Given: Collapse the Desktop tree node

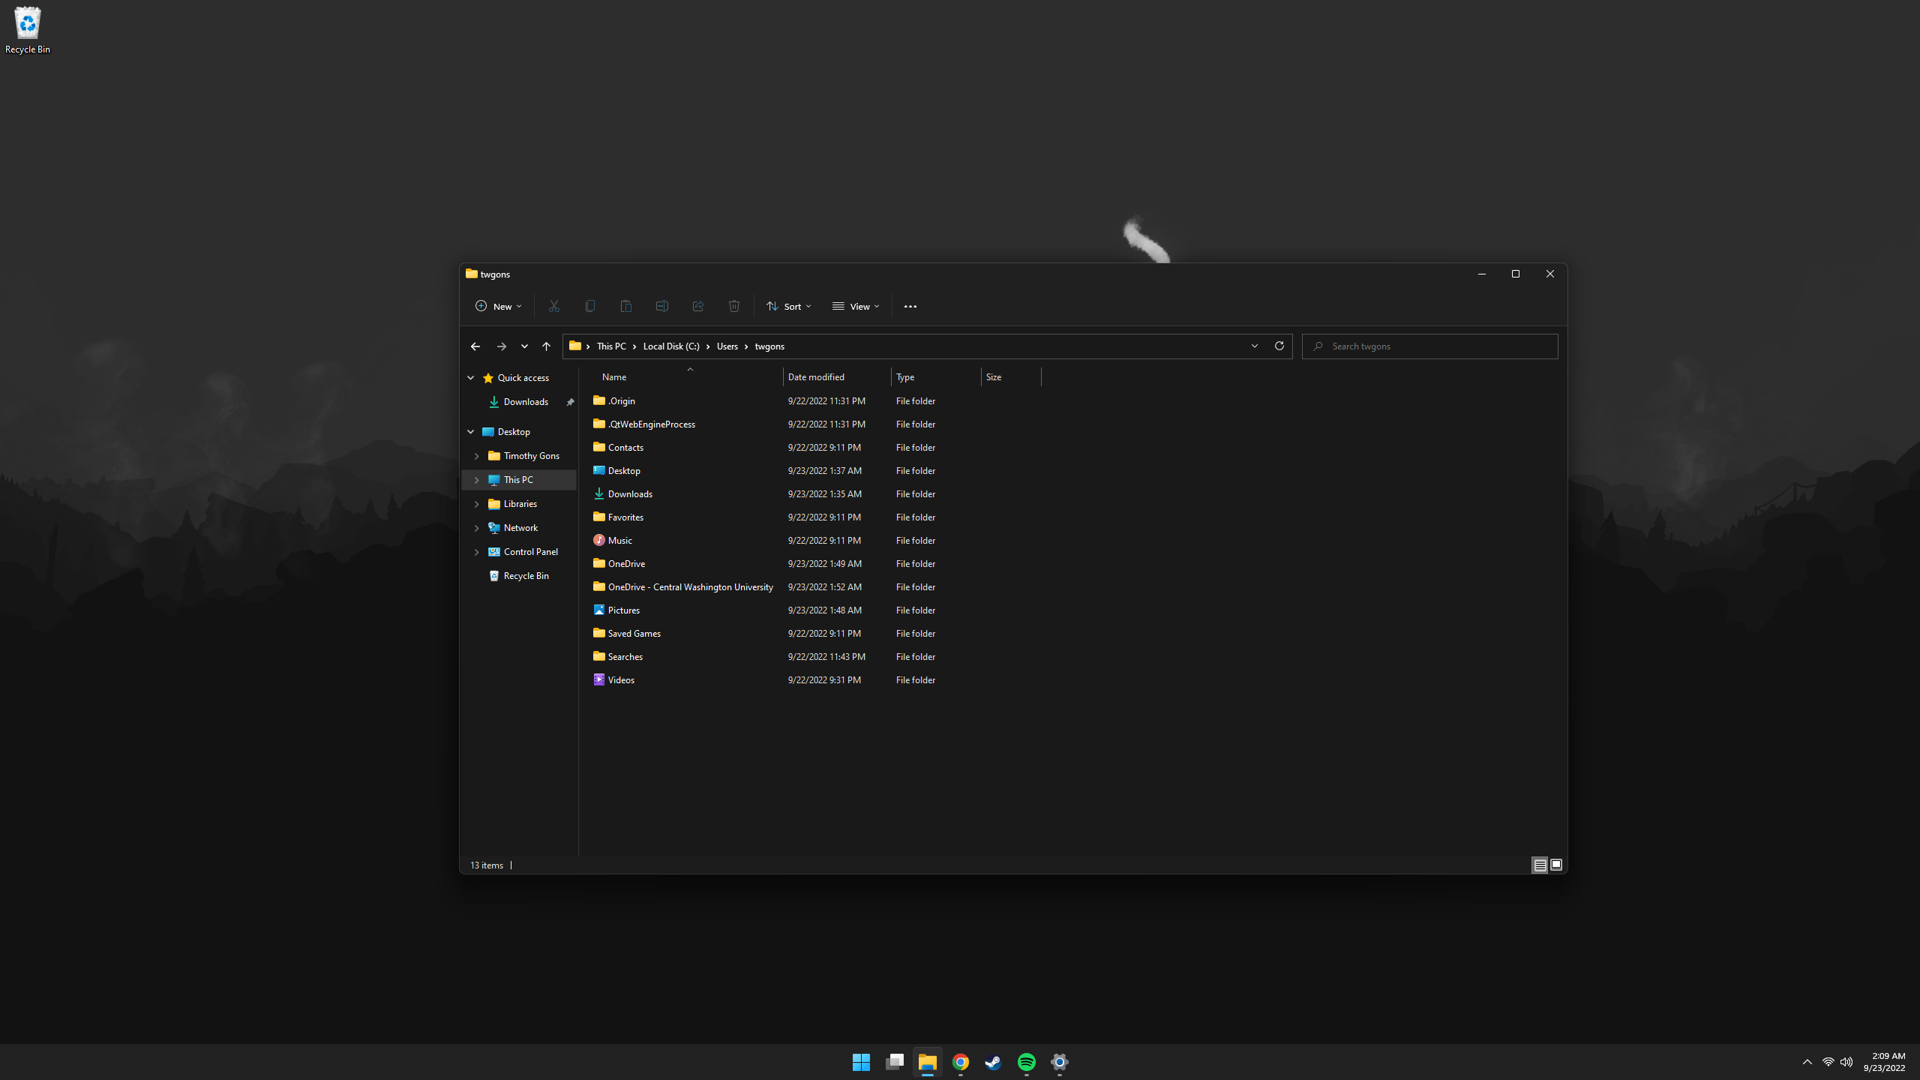Looking at the screenshot, I should [471, 432].
